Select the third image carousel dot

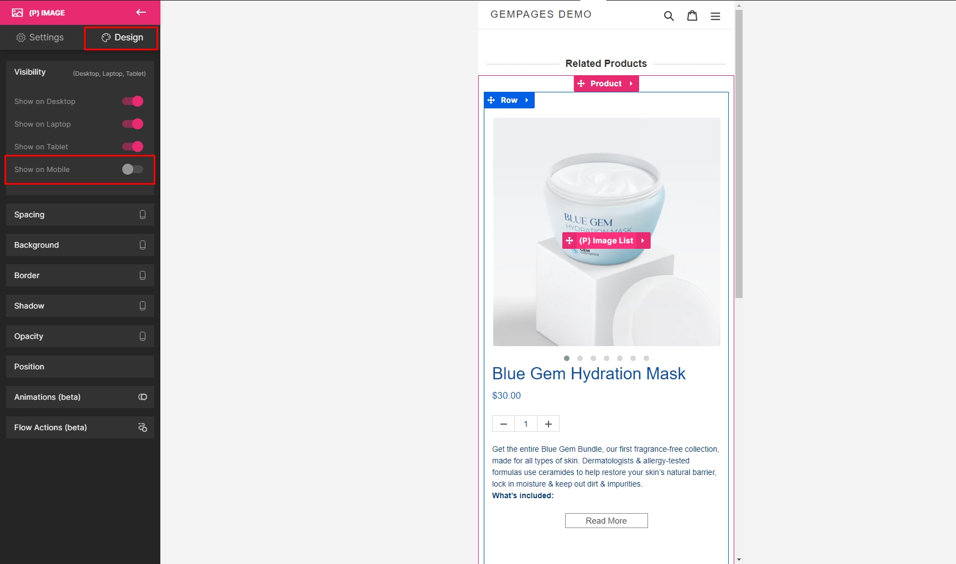(x=593, y=358)
